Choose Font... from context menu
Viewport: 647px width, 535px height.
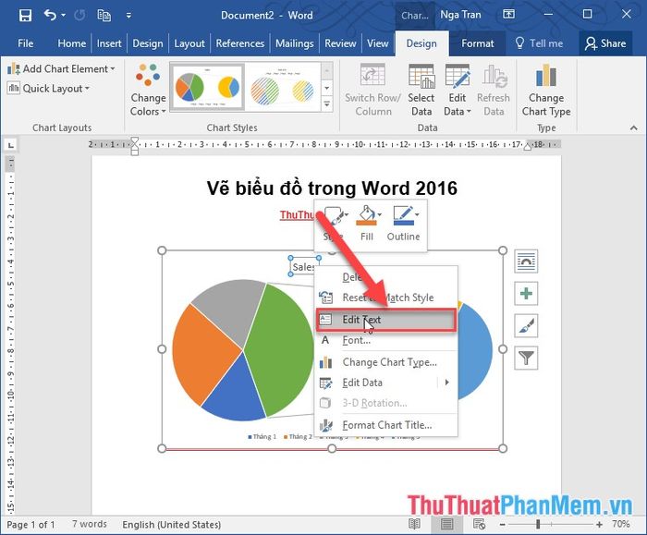pyautogui.click(x=386, y=340)
